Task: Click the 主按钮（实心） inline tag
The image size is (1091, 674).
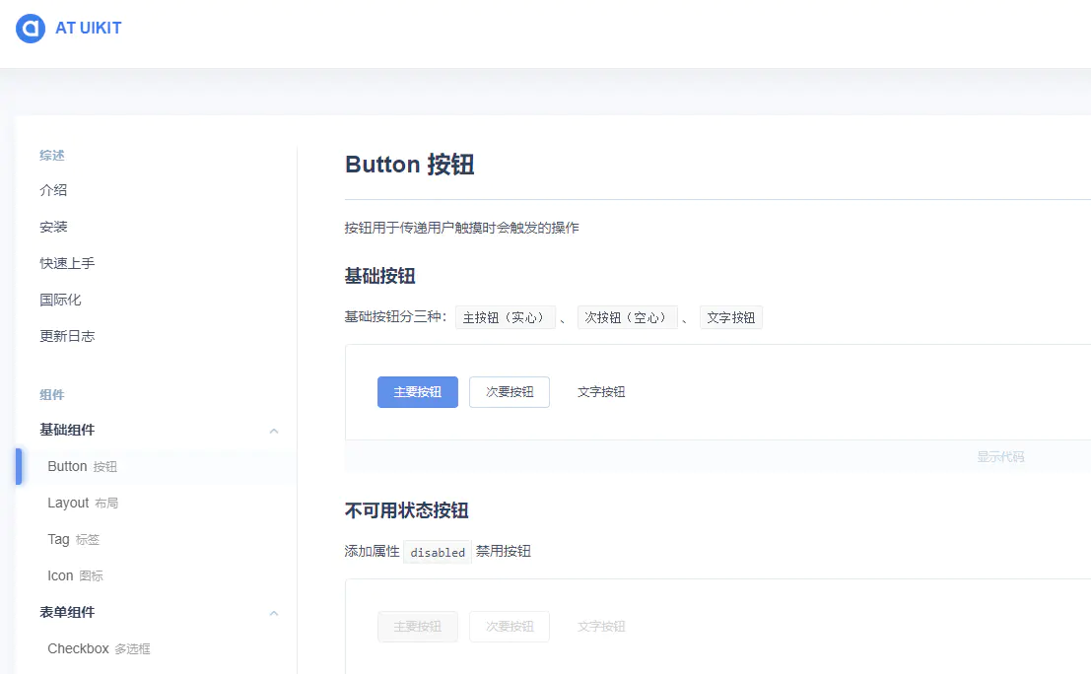Action: pos(505,316)
